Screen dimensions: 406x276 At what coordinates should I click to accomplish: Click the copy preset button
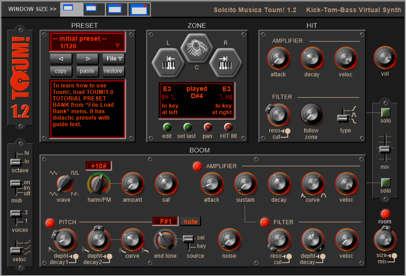tap(61, 71)
